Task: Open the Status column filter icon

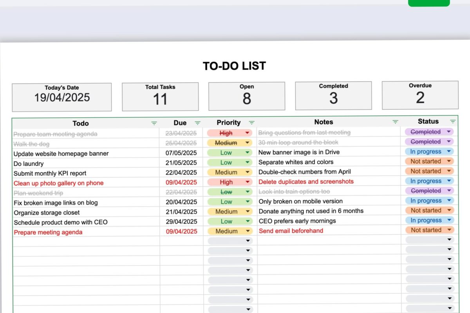Action: point(452,122)
